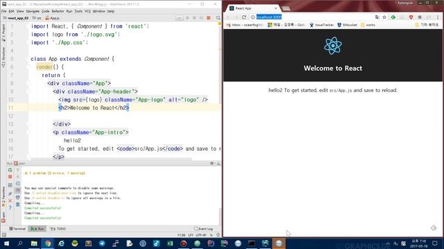Image resolution: width=444 pixels, height=249 pixels.
Task: Click the src folder breadcrumb
Action: (x=37, y=18)
